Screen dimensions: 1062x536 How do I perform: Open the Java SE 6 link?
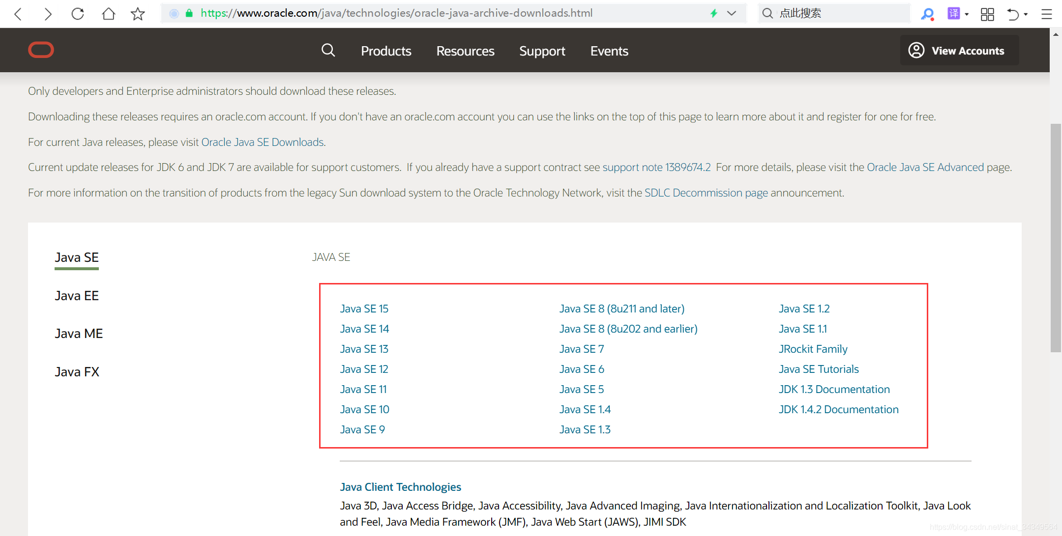point(582,369)
